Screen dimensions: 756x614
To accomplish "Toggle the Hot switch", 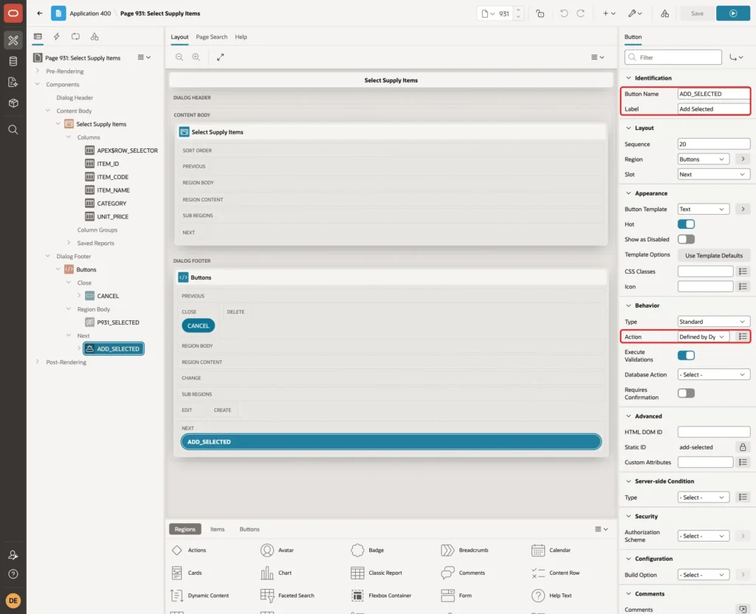I will click(x=686, y=224).
